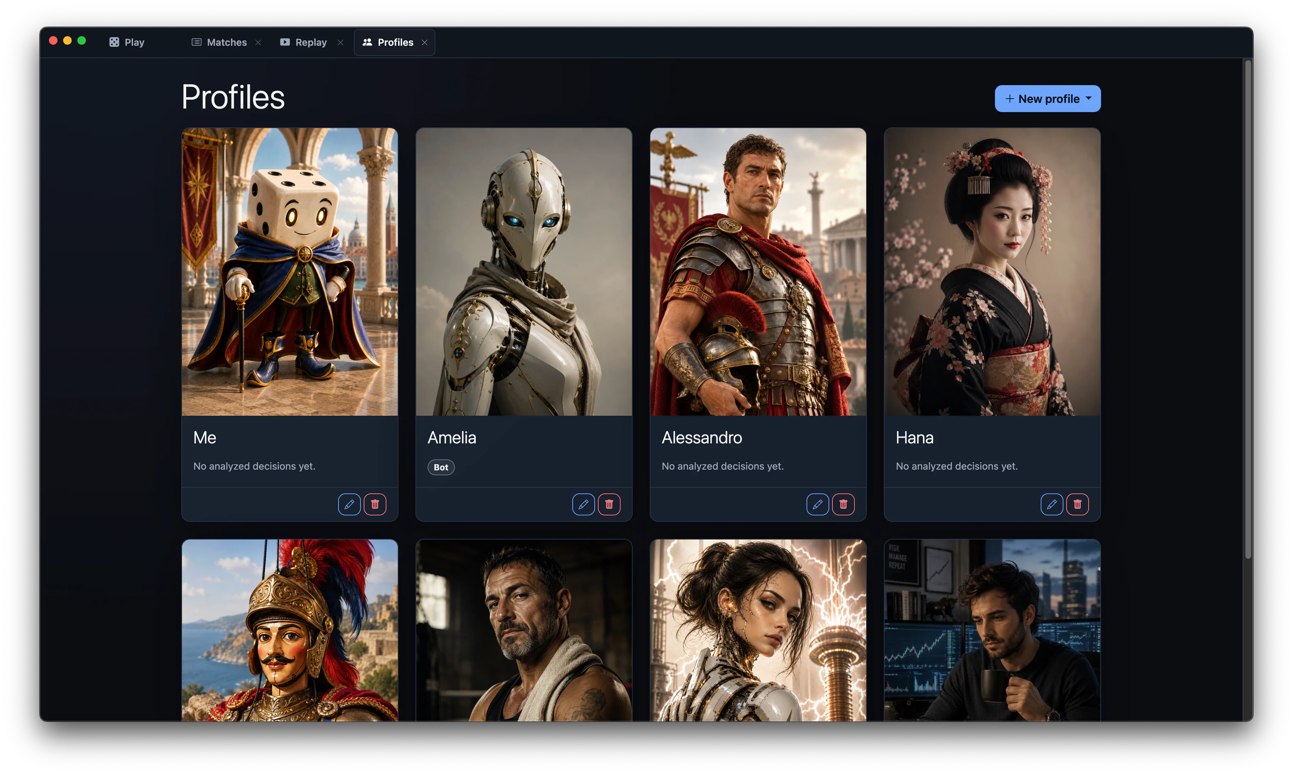Click the dice icon on Play tab
This screenshot has height=774, width=1293.
[x=114, y=42]
